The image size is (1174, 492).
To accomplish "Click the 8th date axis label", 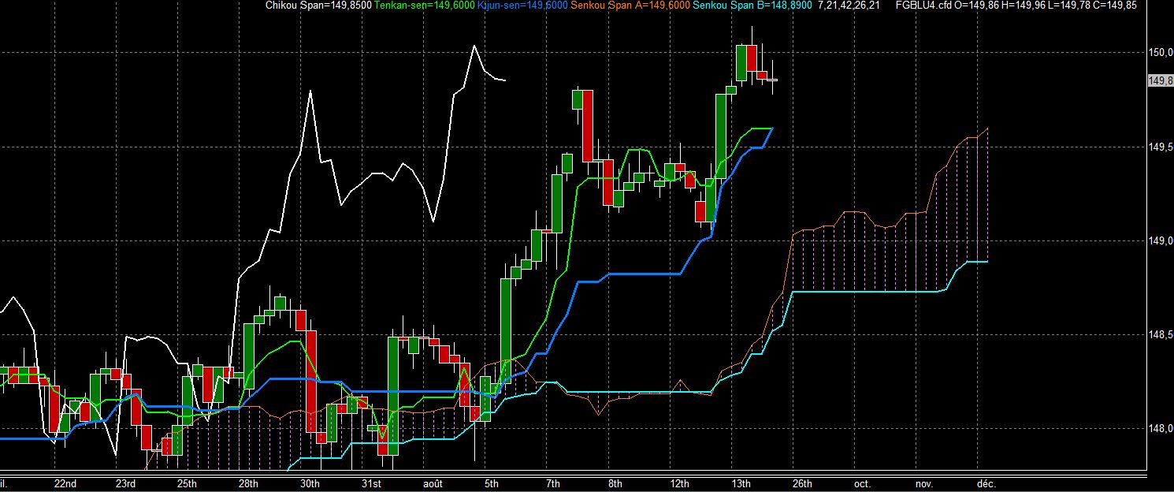I will (615, 483).
